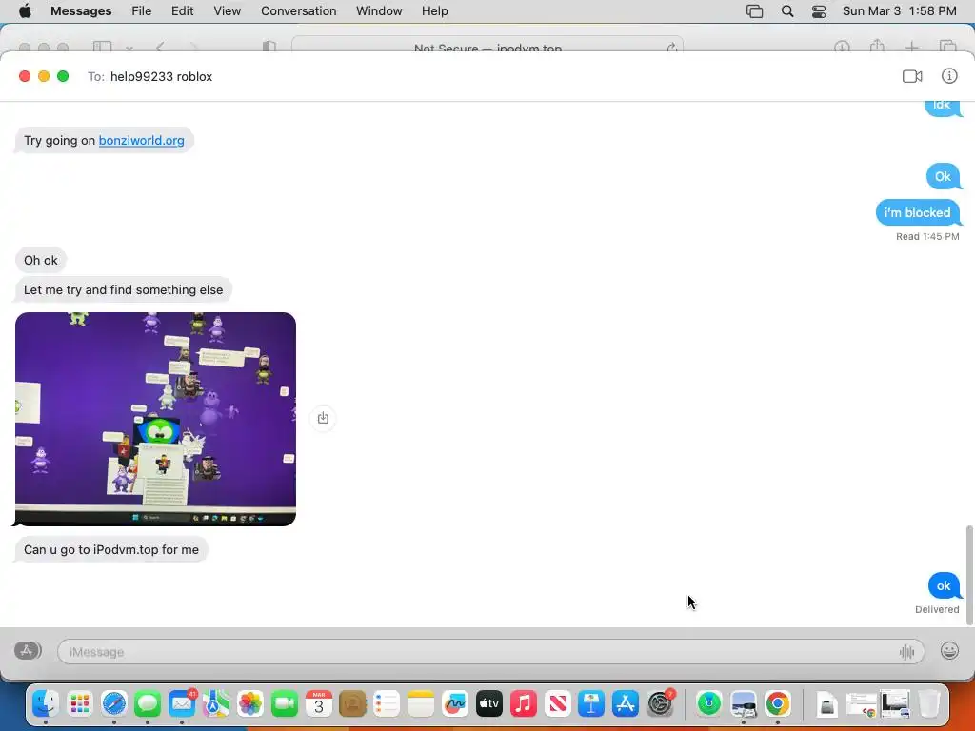
Task: Open Notes from the Dock
Action: click(421, 703)
